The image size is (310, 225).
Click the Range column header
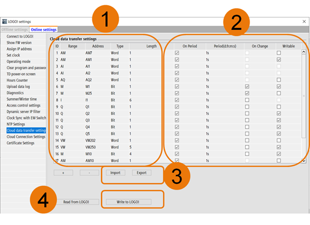point(73,46)
